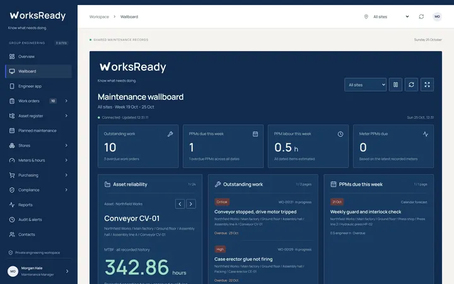Open the top bar All sites dropdown
454x284 pixels.
click(x=391, y=17)
